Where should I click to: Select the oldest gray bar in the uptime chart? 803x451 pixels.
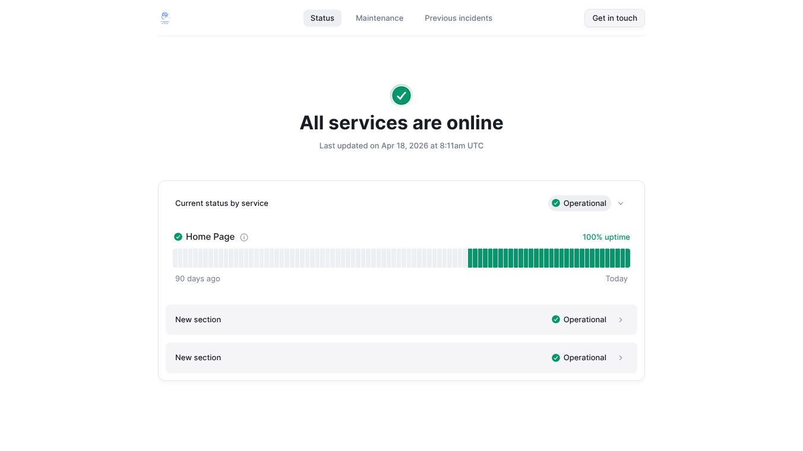click(176, 258)
